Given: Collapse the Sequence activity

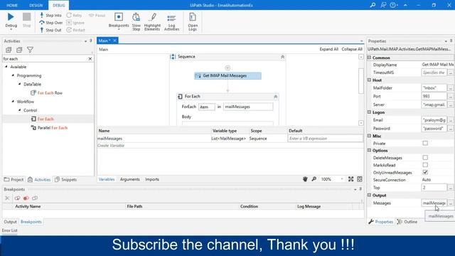Looking at the screenshot, I should click(282, 57).
